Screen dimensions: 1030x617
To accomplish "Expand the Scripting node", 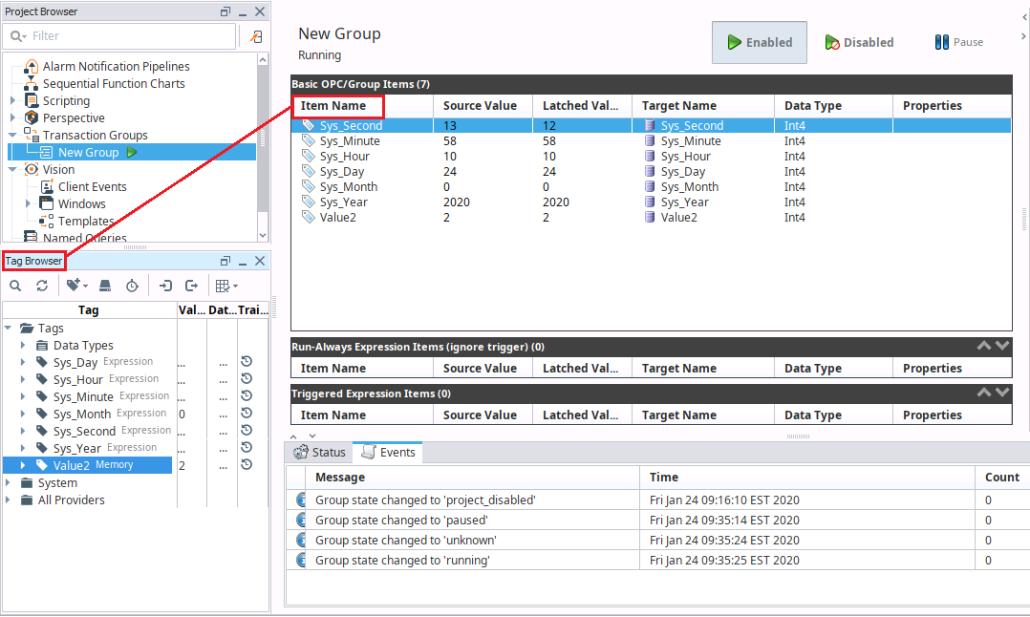I will point(12,100).
